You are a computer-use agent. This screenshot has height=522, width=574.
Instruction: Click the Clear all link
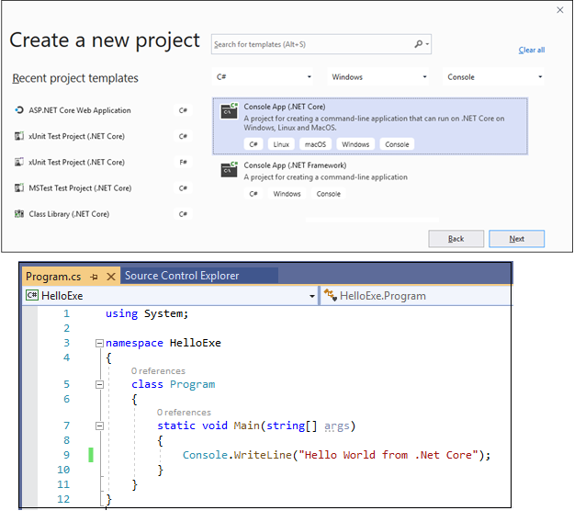[x=532, y=51]
